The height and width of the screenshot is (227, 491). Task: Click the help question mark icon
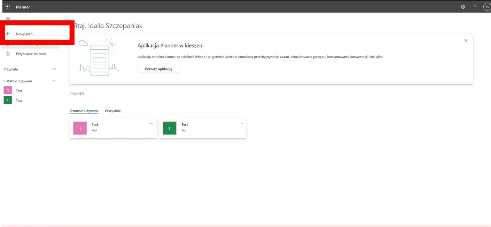[x=475, y=7]
